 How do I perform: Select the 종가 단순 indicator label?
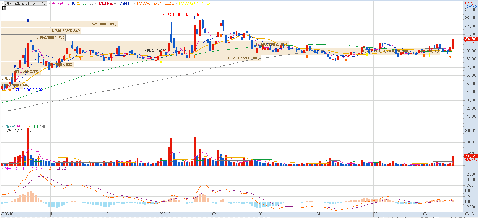click(59, 4)
